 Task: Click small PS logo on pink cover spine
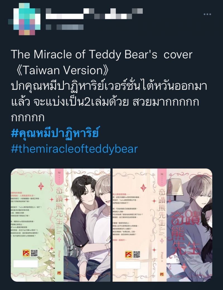[x=162, y=274]
